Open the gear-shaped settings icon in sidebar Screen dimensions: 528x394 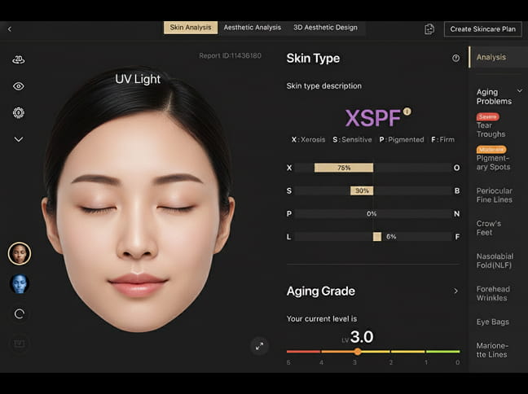point(19,112)
